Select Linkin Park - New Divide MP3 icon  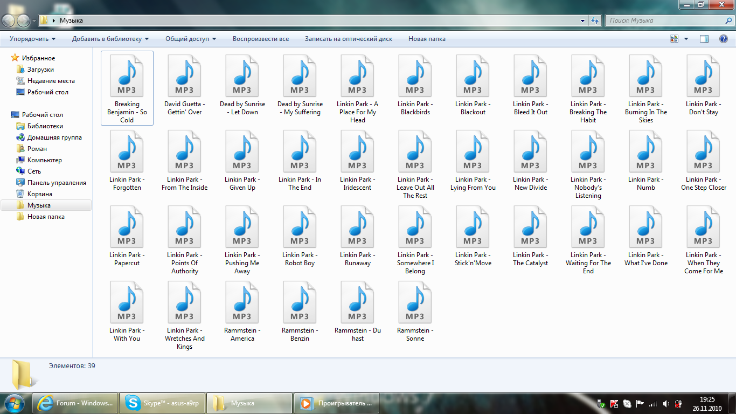point(530,151)
